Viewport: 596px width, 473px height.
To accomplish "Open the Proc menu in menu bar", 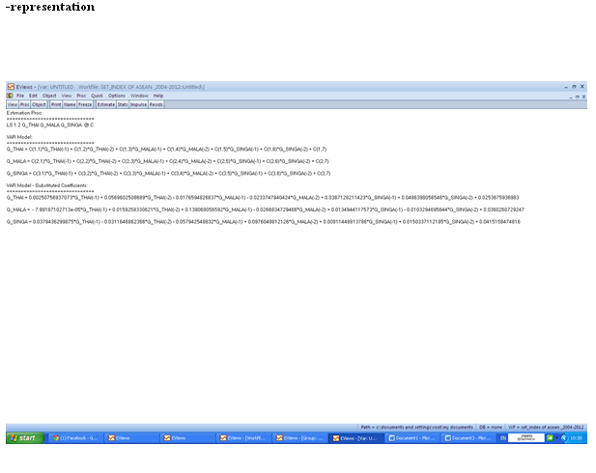I will coord(81,96).
